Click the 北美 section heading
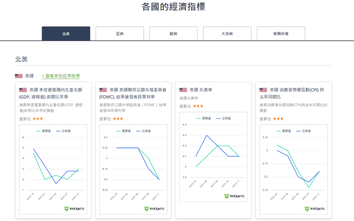The image size is (354, 221). 21,59
